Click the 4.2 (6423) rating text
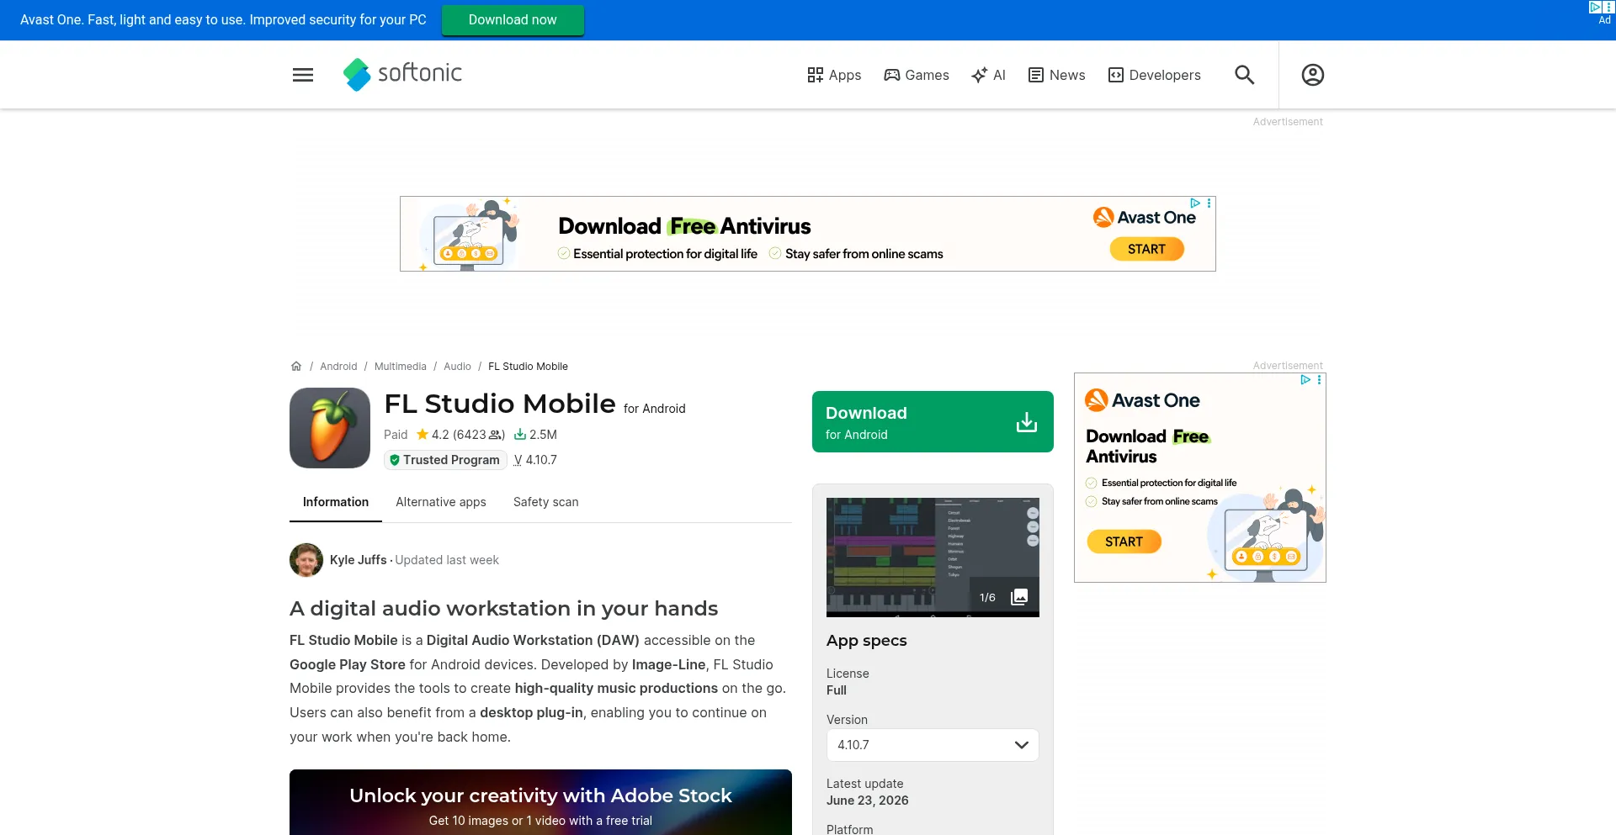The image size is (1616, 835). (x=468, y=435)
